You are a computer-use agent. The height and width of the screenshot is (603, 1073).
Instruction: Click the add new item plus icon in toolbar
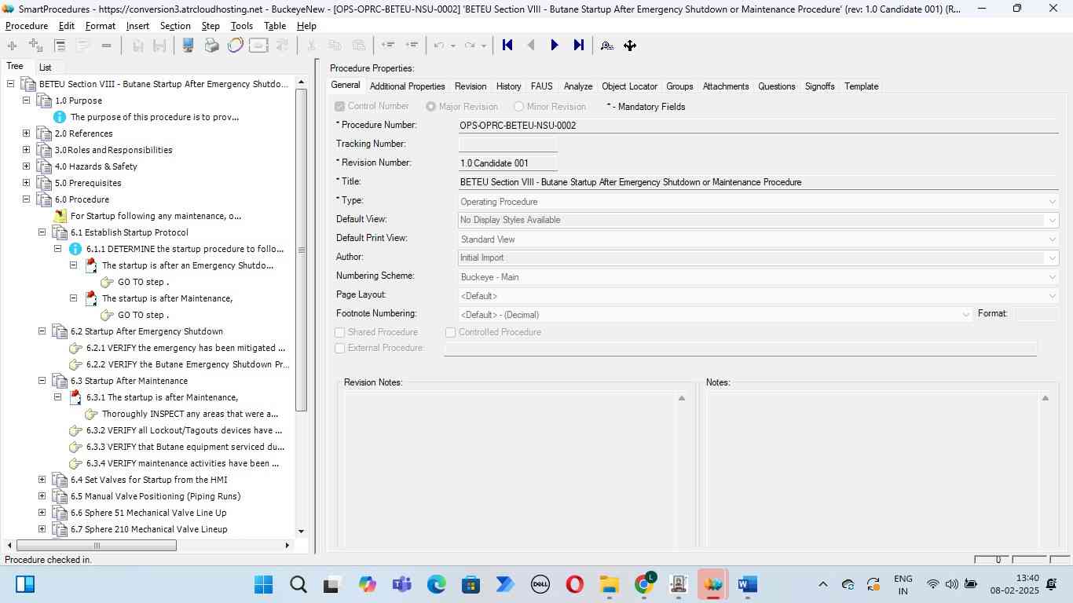12,46
